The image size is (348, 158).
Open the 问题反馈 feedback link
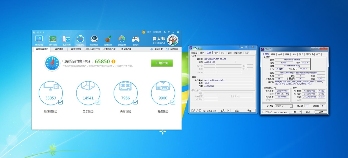click(x=157, y=32)
